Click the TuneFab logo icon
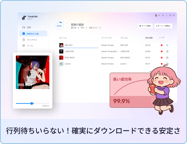The height and width of the screenshot is (144, 187). (24, 18)
